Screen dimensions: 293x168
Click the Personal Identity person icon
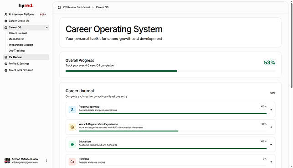pos(72,110)
